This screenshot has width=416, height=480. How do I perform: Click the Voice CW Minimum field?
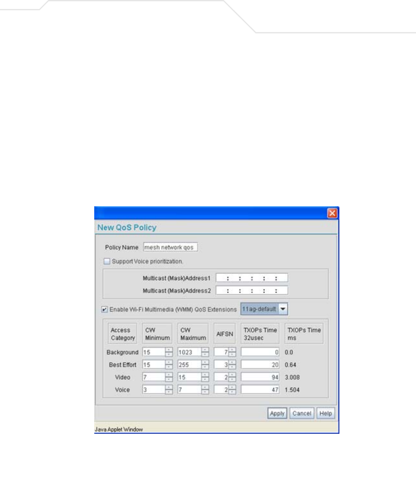154,390
